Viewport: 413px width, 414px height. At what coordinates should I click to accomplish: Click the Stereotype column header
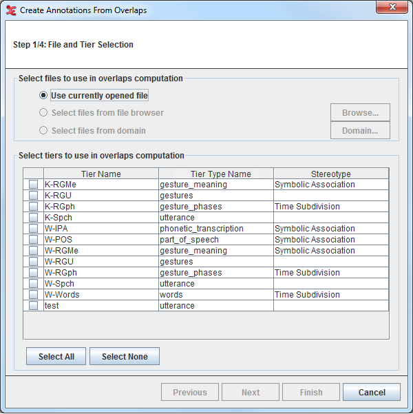coord(330,174)
